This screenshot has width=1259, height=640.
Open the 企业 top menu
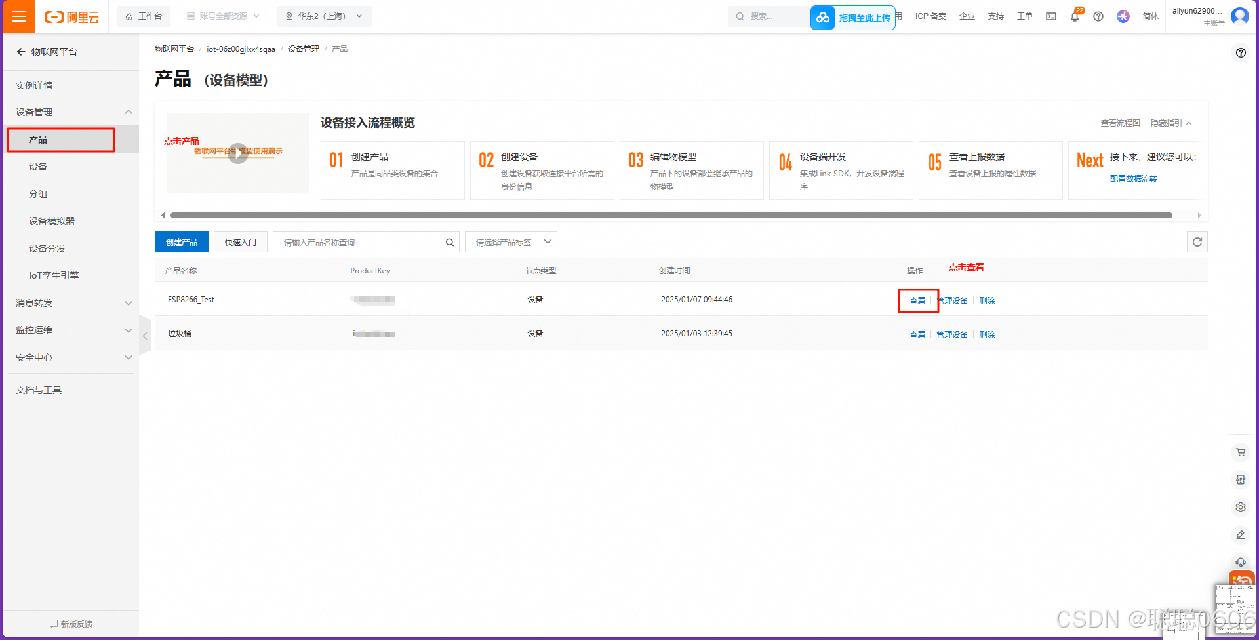967,16
